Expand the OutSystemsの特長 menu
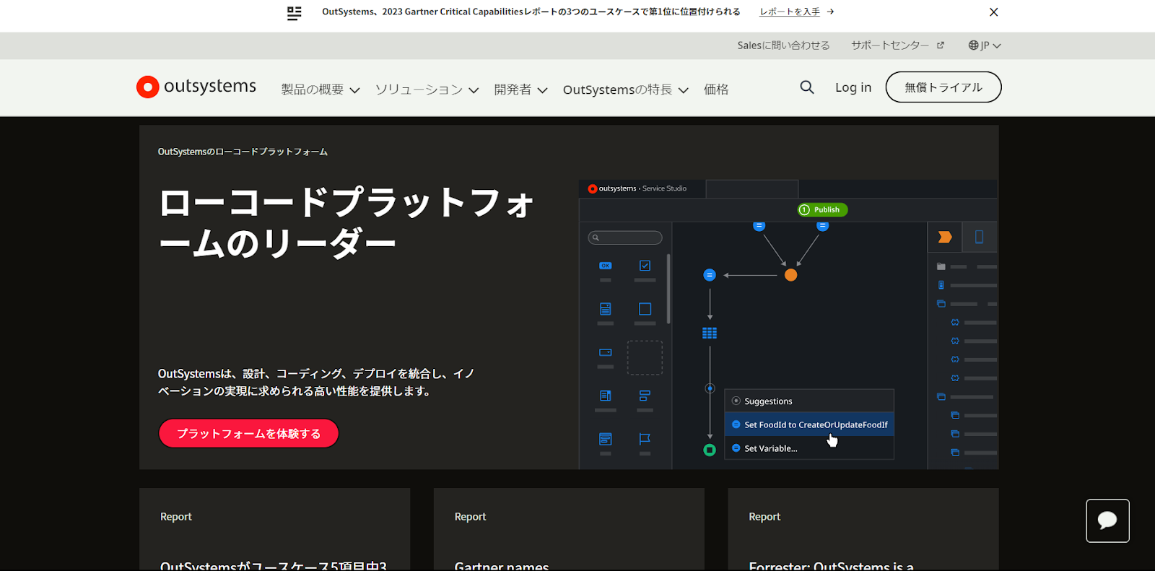The image size is (1155, 571). pos(626,90)
